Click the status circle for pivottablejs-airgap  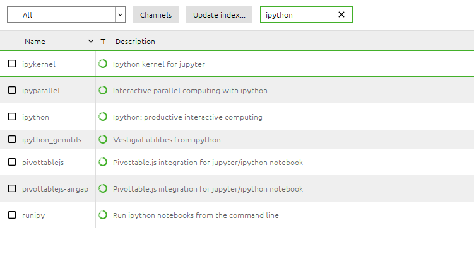pos(103,188)
